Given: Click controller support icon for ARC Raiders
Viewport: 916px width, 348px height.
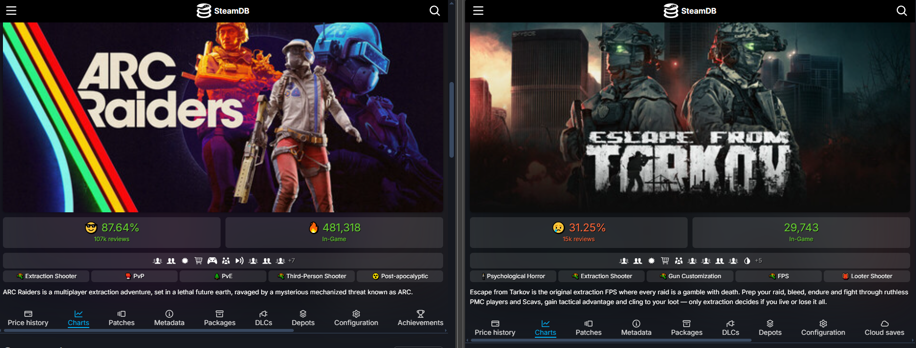Looking at the screenshot, I should (212, 261).
